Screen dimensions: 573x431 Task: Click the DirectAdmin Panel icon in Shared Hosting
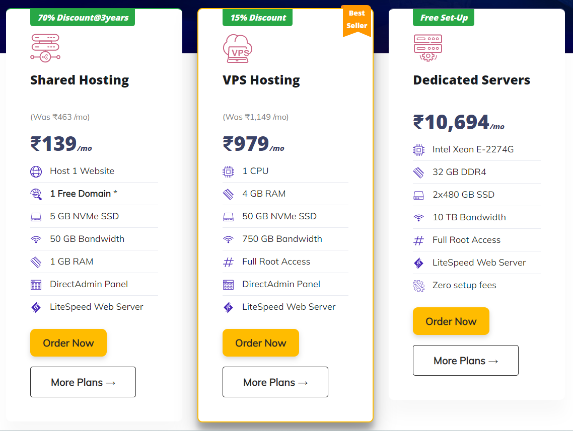tap(36, 285)
